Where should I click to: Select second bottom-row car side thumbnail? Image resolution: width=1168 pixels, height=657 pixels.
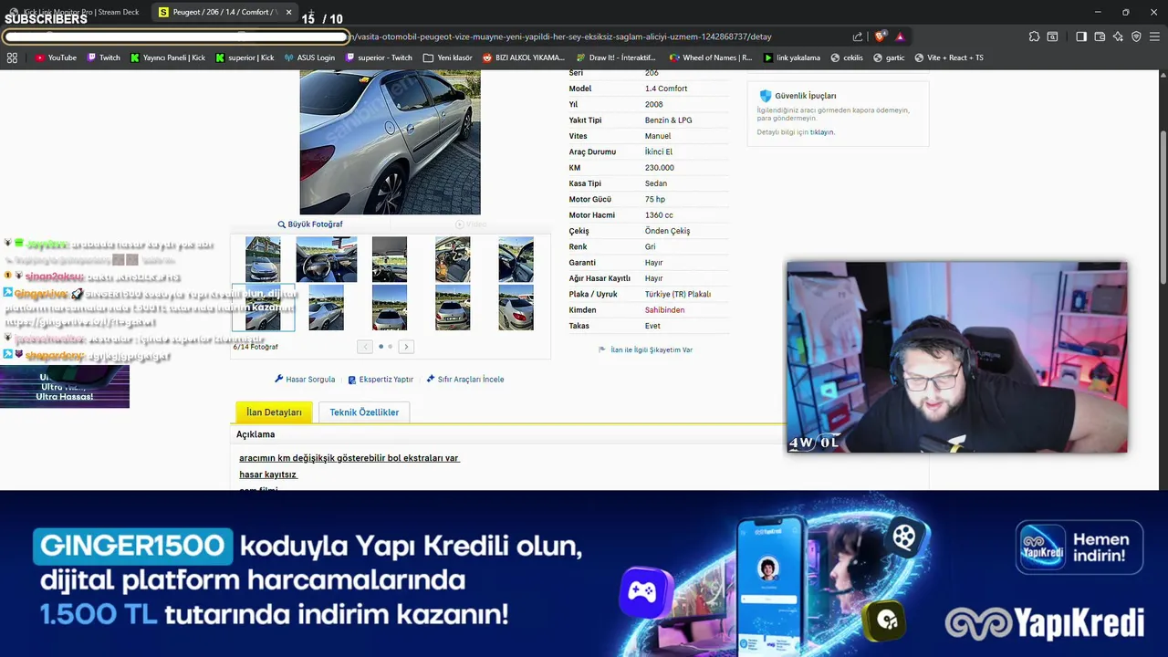coord(326,308)
